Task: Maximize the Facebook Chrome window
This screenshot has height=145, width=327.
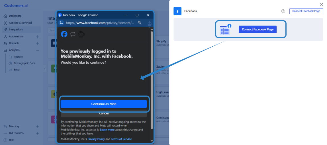Action: 137,15
